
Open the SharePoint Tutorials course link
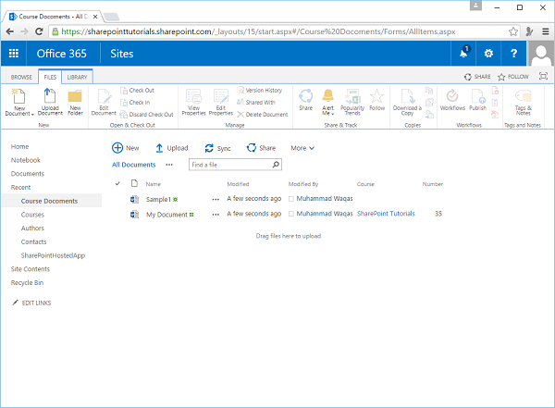386,214
